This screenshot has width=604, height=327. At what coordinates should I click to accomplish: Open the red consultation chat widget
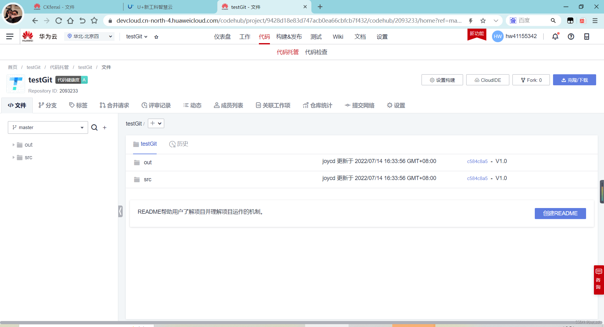pyautogui.click(x=599, y=280)
